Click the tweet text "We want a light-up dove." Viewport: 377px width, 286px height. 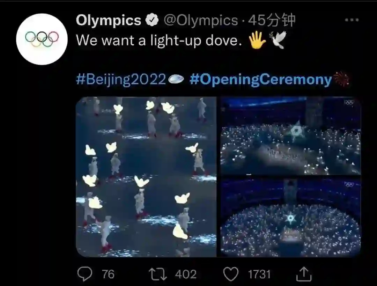point(159,41)
